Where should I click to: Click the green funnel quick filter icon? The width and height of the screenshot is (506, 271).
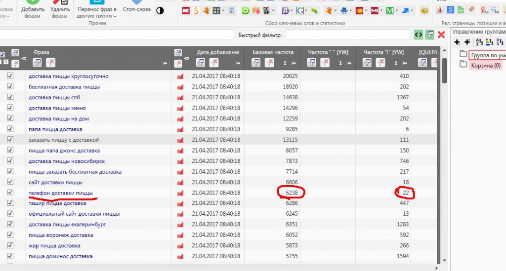429,35
